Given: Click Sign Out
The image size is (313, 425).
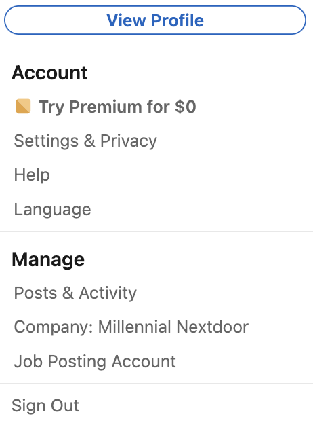Looking at the screenshot, I should (x=45, y=405).
